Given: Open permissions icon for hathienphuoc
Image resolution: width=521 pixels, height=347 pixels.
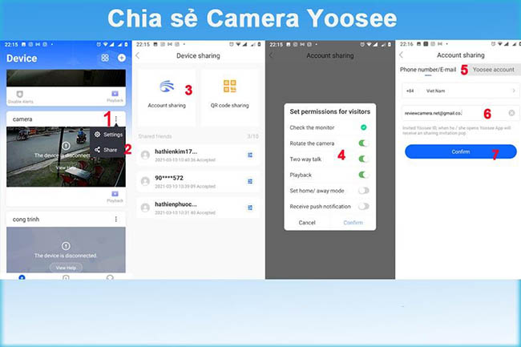Looking at the screenshot, I should pos(250,208).
